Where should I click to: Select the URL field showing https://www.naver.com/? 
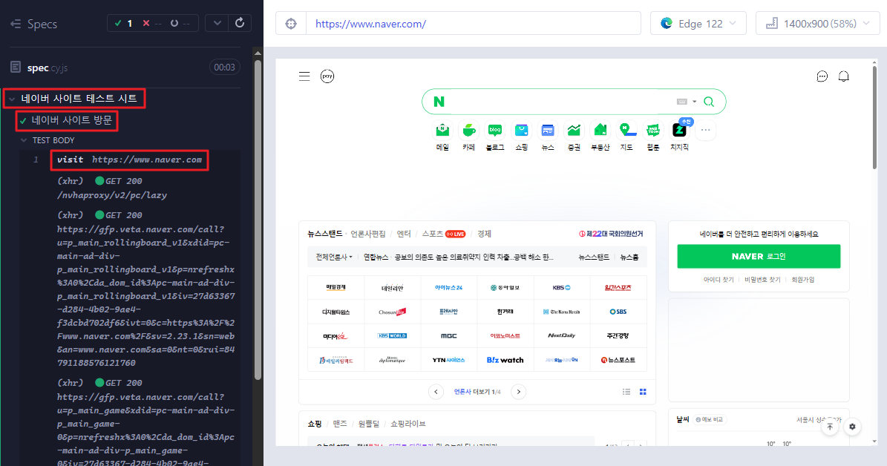click(x=473, y=24)
